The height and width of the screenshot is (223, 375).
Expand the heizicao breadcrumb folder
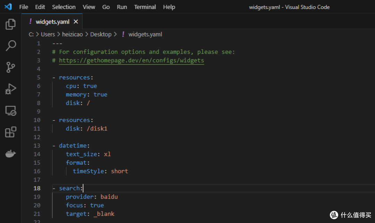(72, 34)
